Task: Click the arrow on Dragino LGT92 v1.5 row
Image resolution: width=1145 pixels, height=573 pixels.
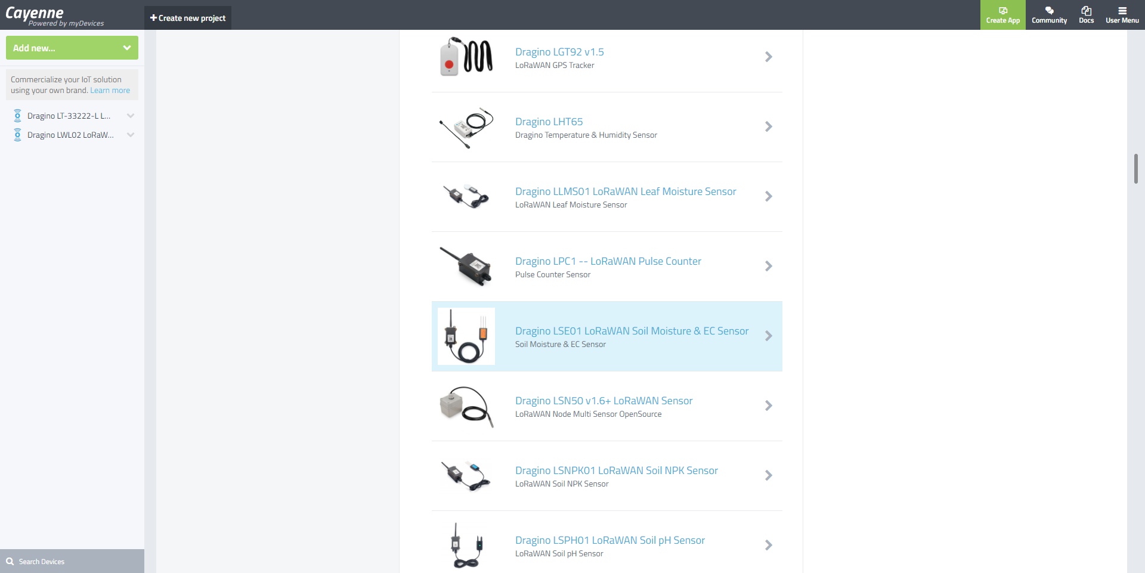Action: tap(769, 57)
